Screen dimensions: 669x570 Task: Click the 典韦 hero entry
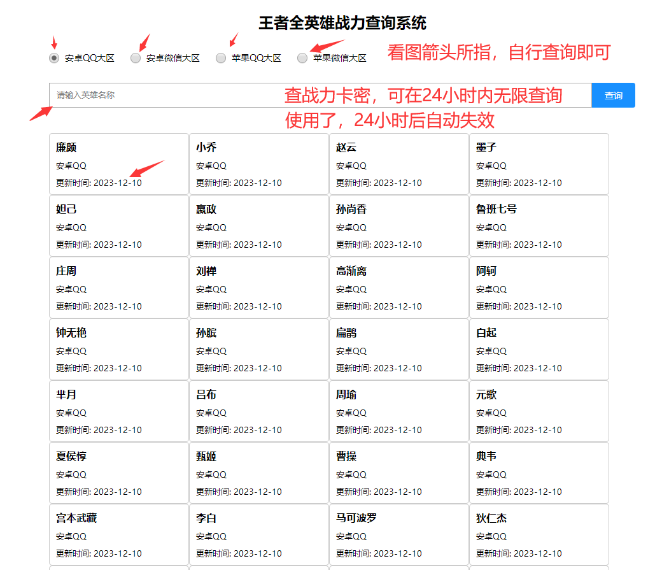[539, 473]
